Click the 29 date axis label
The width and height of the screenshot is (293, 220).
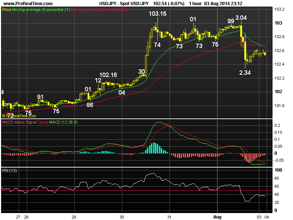pos(74,217)
